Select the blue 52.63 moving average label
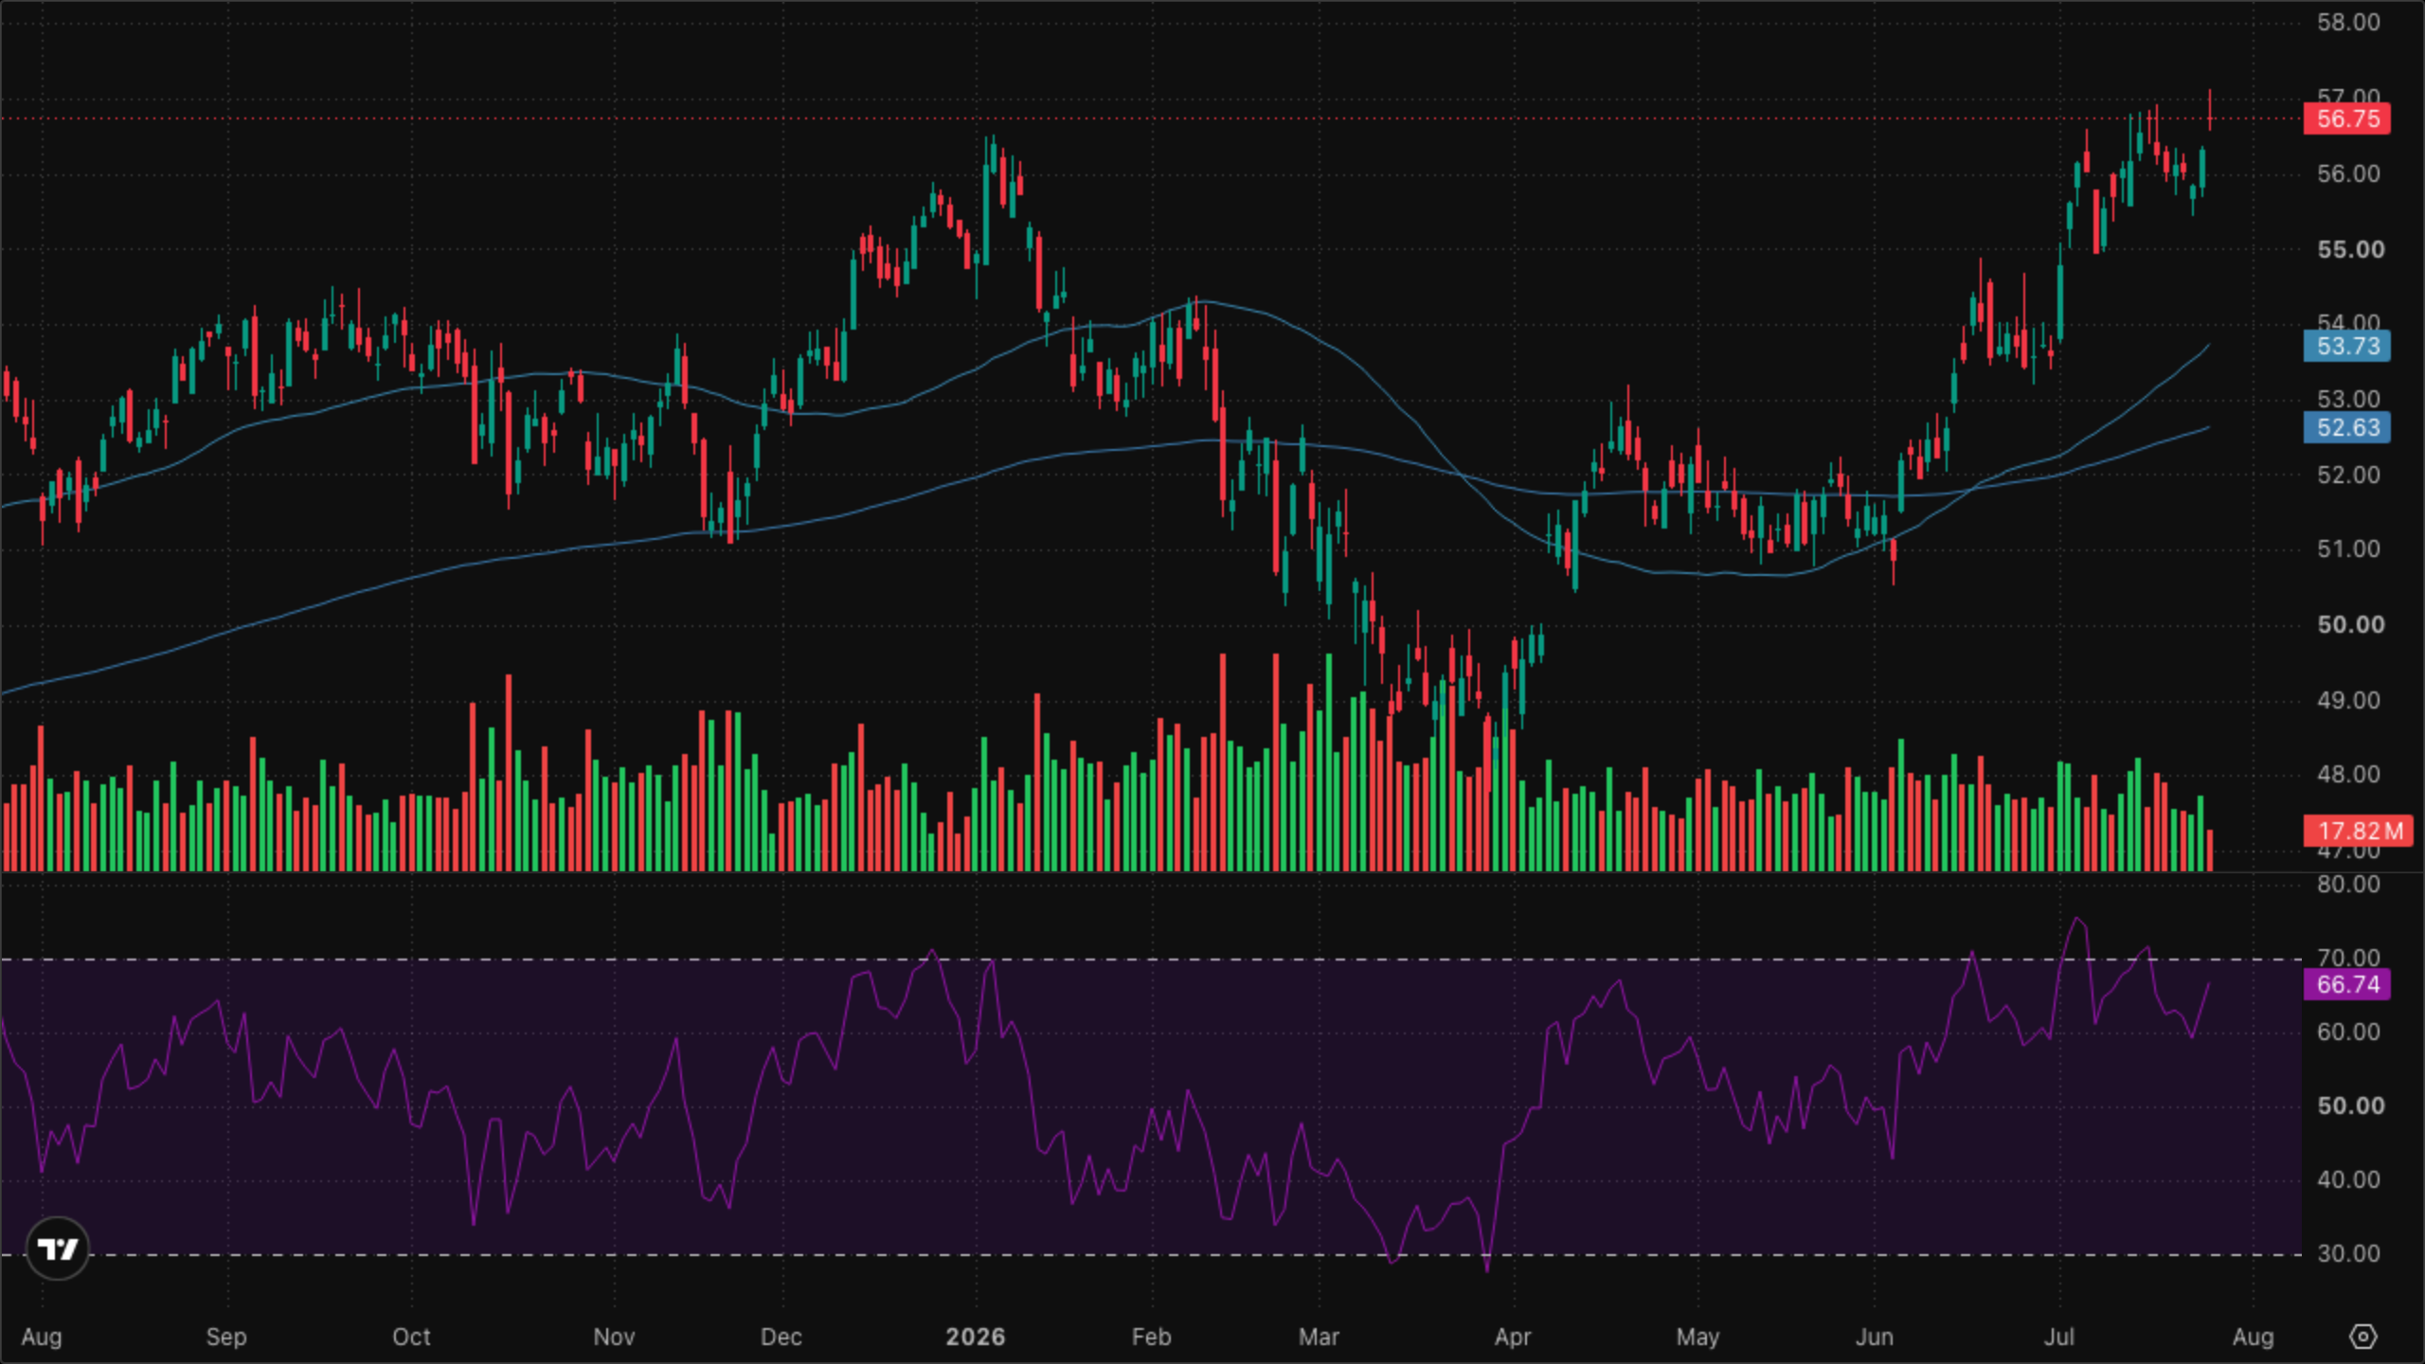 (x=2347, y=427)
